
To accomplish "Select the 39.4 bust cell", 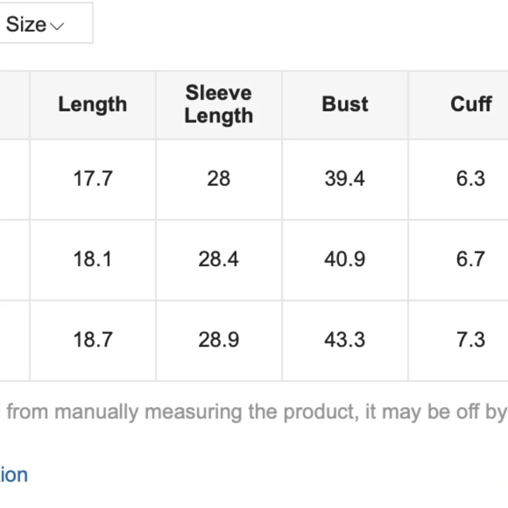I will coord(345,179).
